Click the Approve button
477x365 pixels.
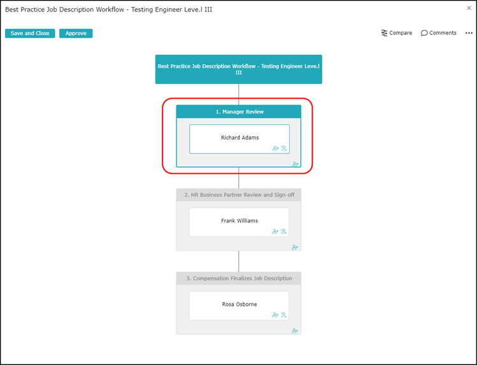pyautogui.click(x=76, y=33)
